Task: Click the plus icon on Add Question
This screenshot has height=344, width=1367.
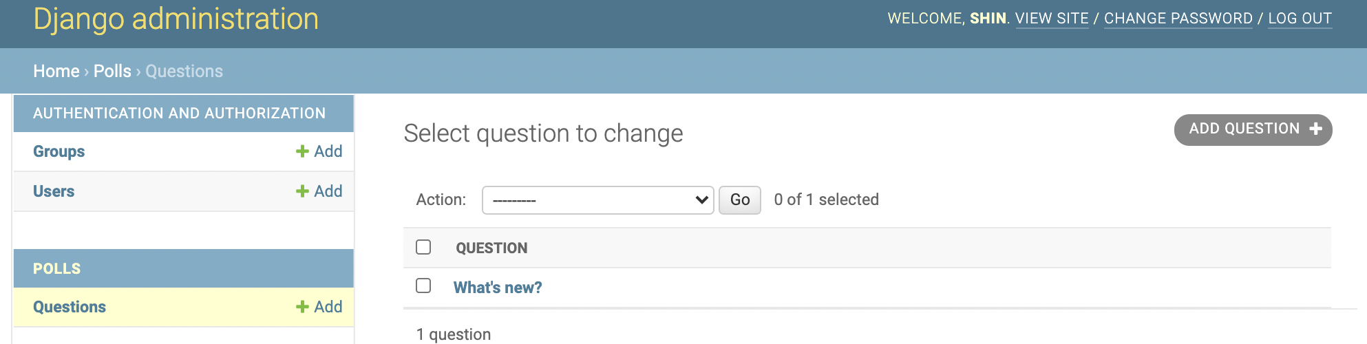Action: tap(1315, 129)
